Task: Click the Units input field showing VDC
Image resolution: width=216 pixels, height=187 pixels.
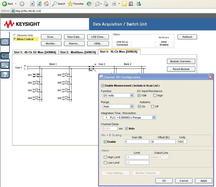Action: click(x=182, y=142)
